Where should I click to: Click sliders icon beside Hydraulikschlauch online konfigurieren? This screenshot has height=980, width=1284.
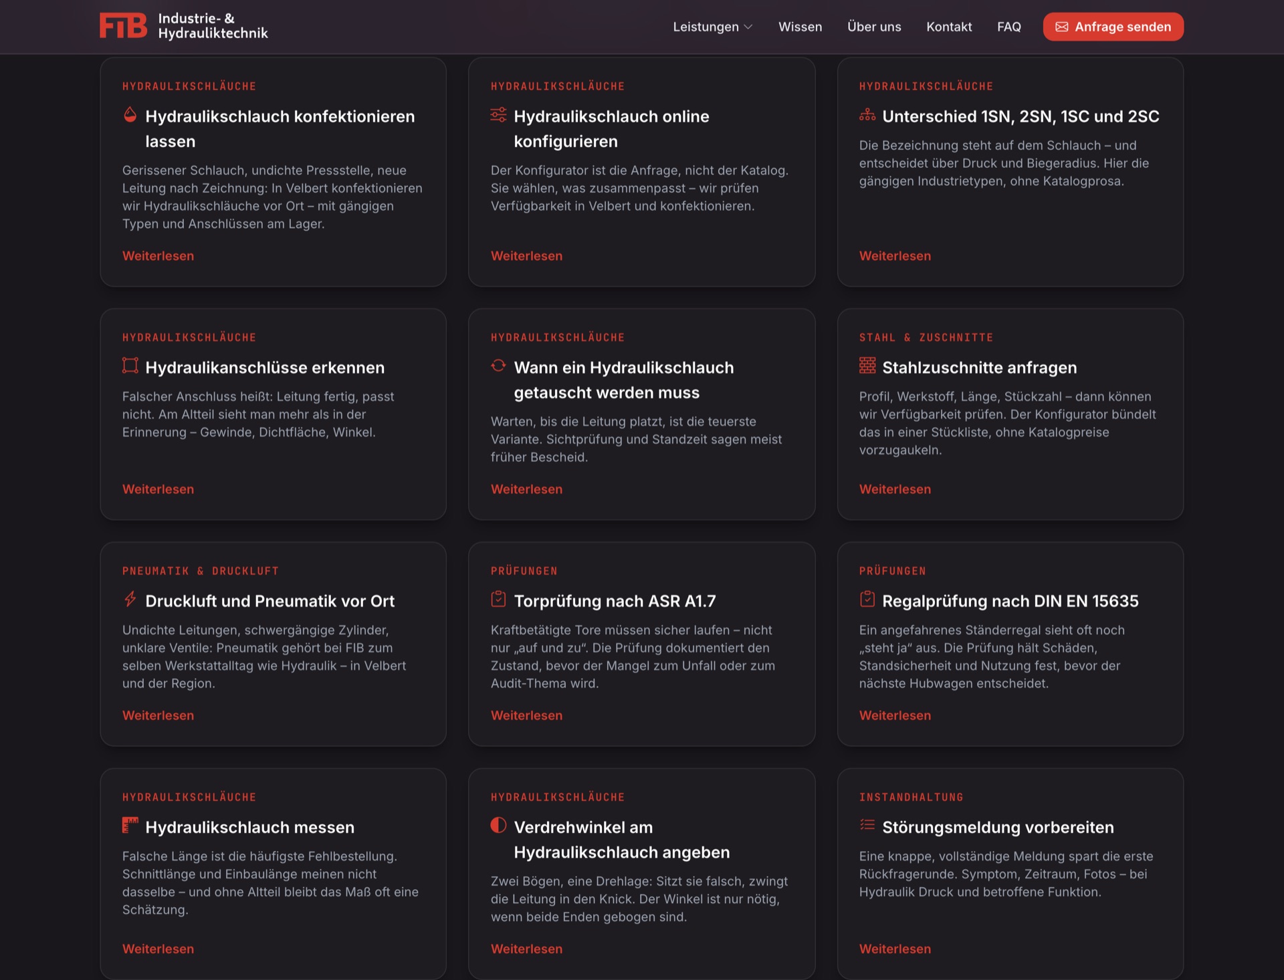pyautogui.click(x=498, y=115)
